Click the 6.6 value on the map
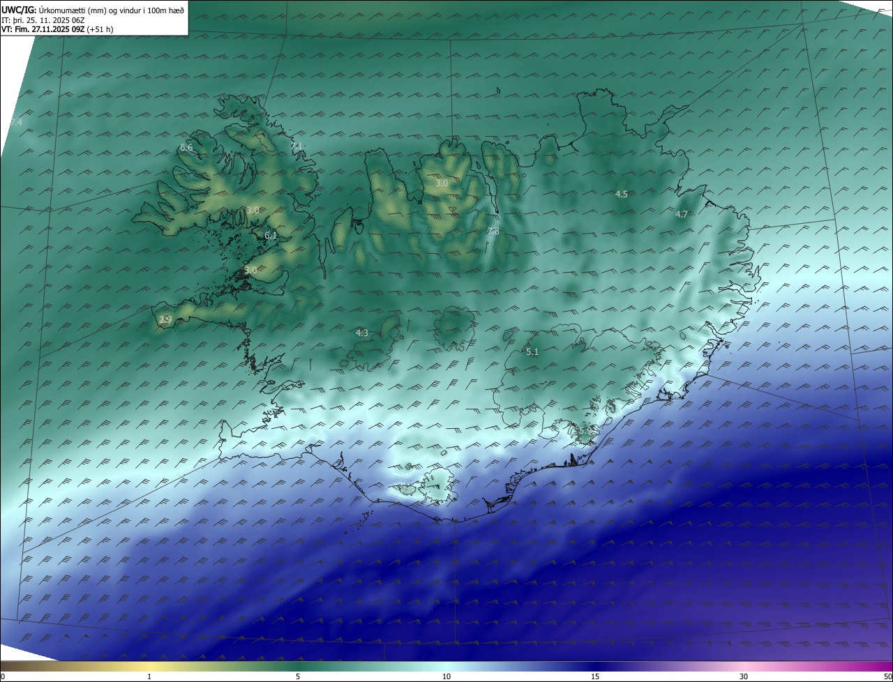893x682 pixels. coord(186,148)
